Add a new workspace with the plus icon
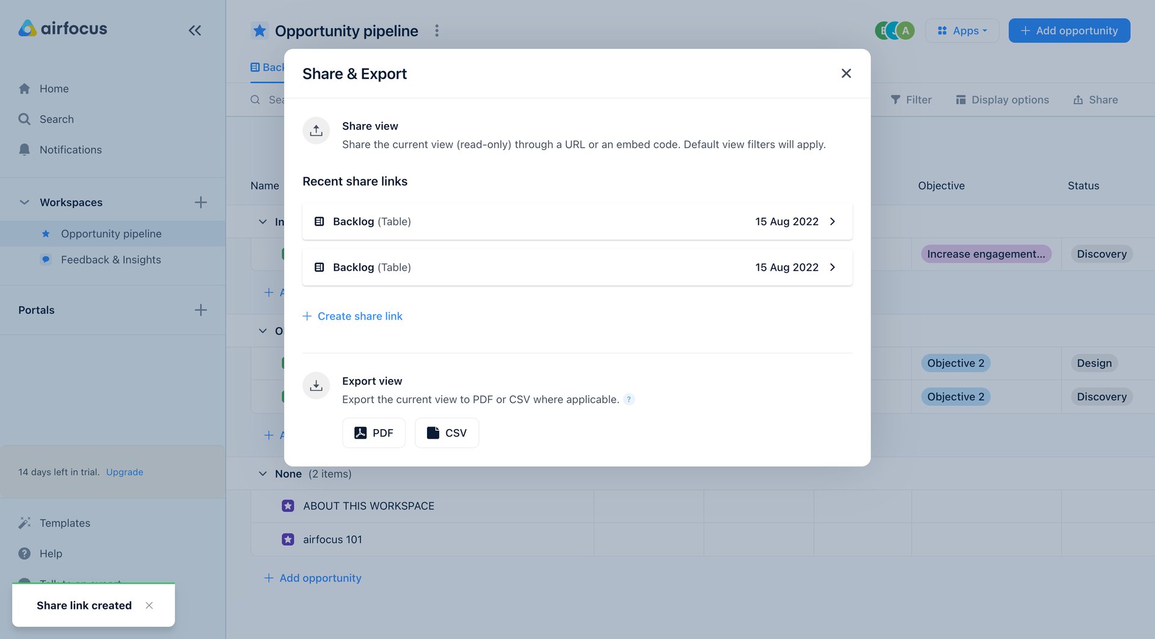 point(201,202)
